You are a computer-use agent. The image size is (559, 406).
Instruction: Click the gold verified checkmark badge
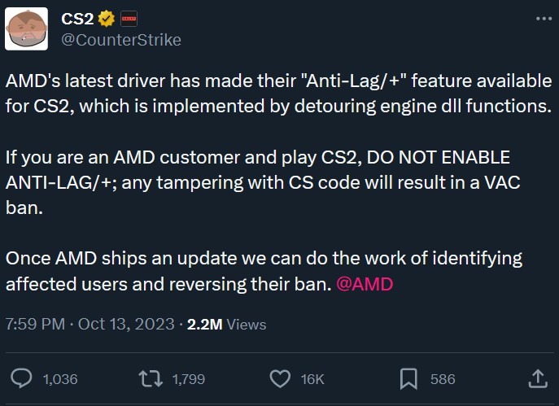pyautogui.click(x=106, y=18)
